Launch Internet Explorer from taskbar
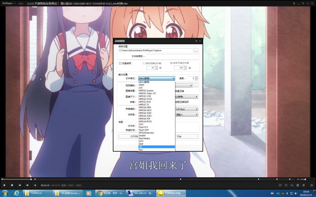The width and height of the screenshot is (316, 197). click(x=17, y=193)
